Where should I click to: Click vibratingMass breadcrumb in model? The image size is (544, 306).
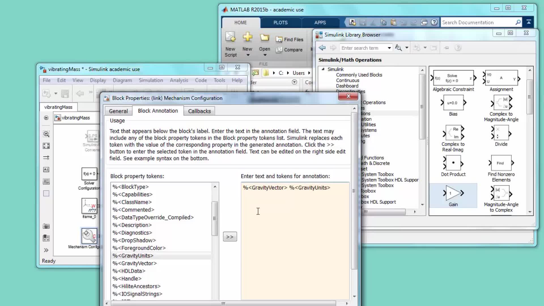(x=76, y=118)
